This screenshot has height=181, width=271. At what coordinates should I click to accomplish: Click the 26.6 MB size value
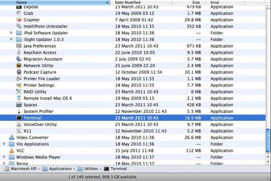(193, 138)
